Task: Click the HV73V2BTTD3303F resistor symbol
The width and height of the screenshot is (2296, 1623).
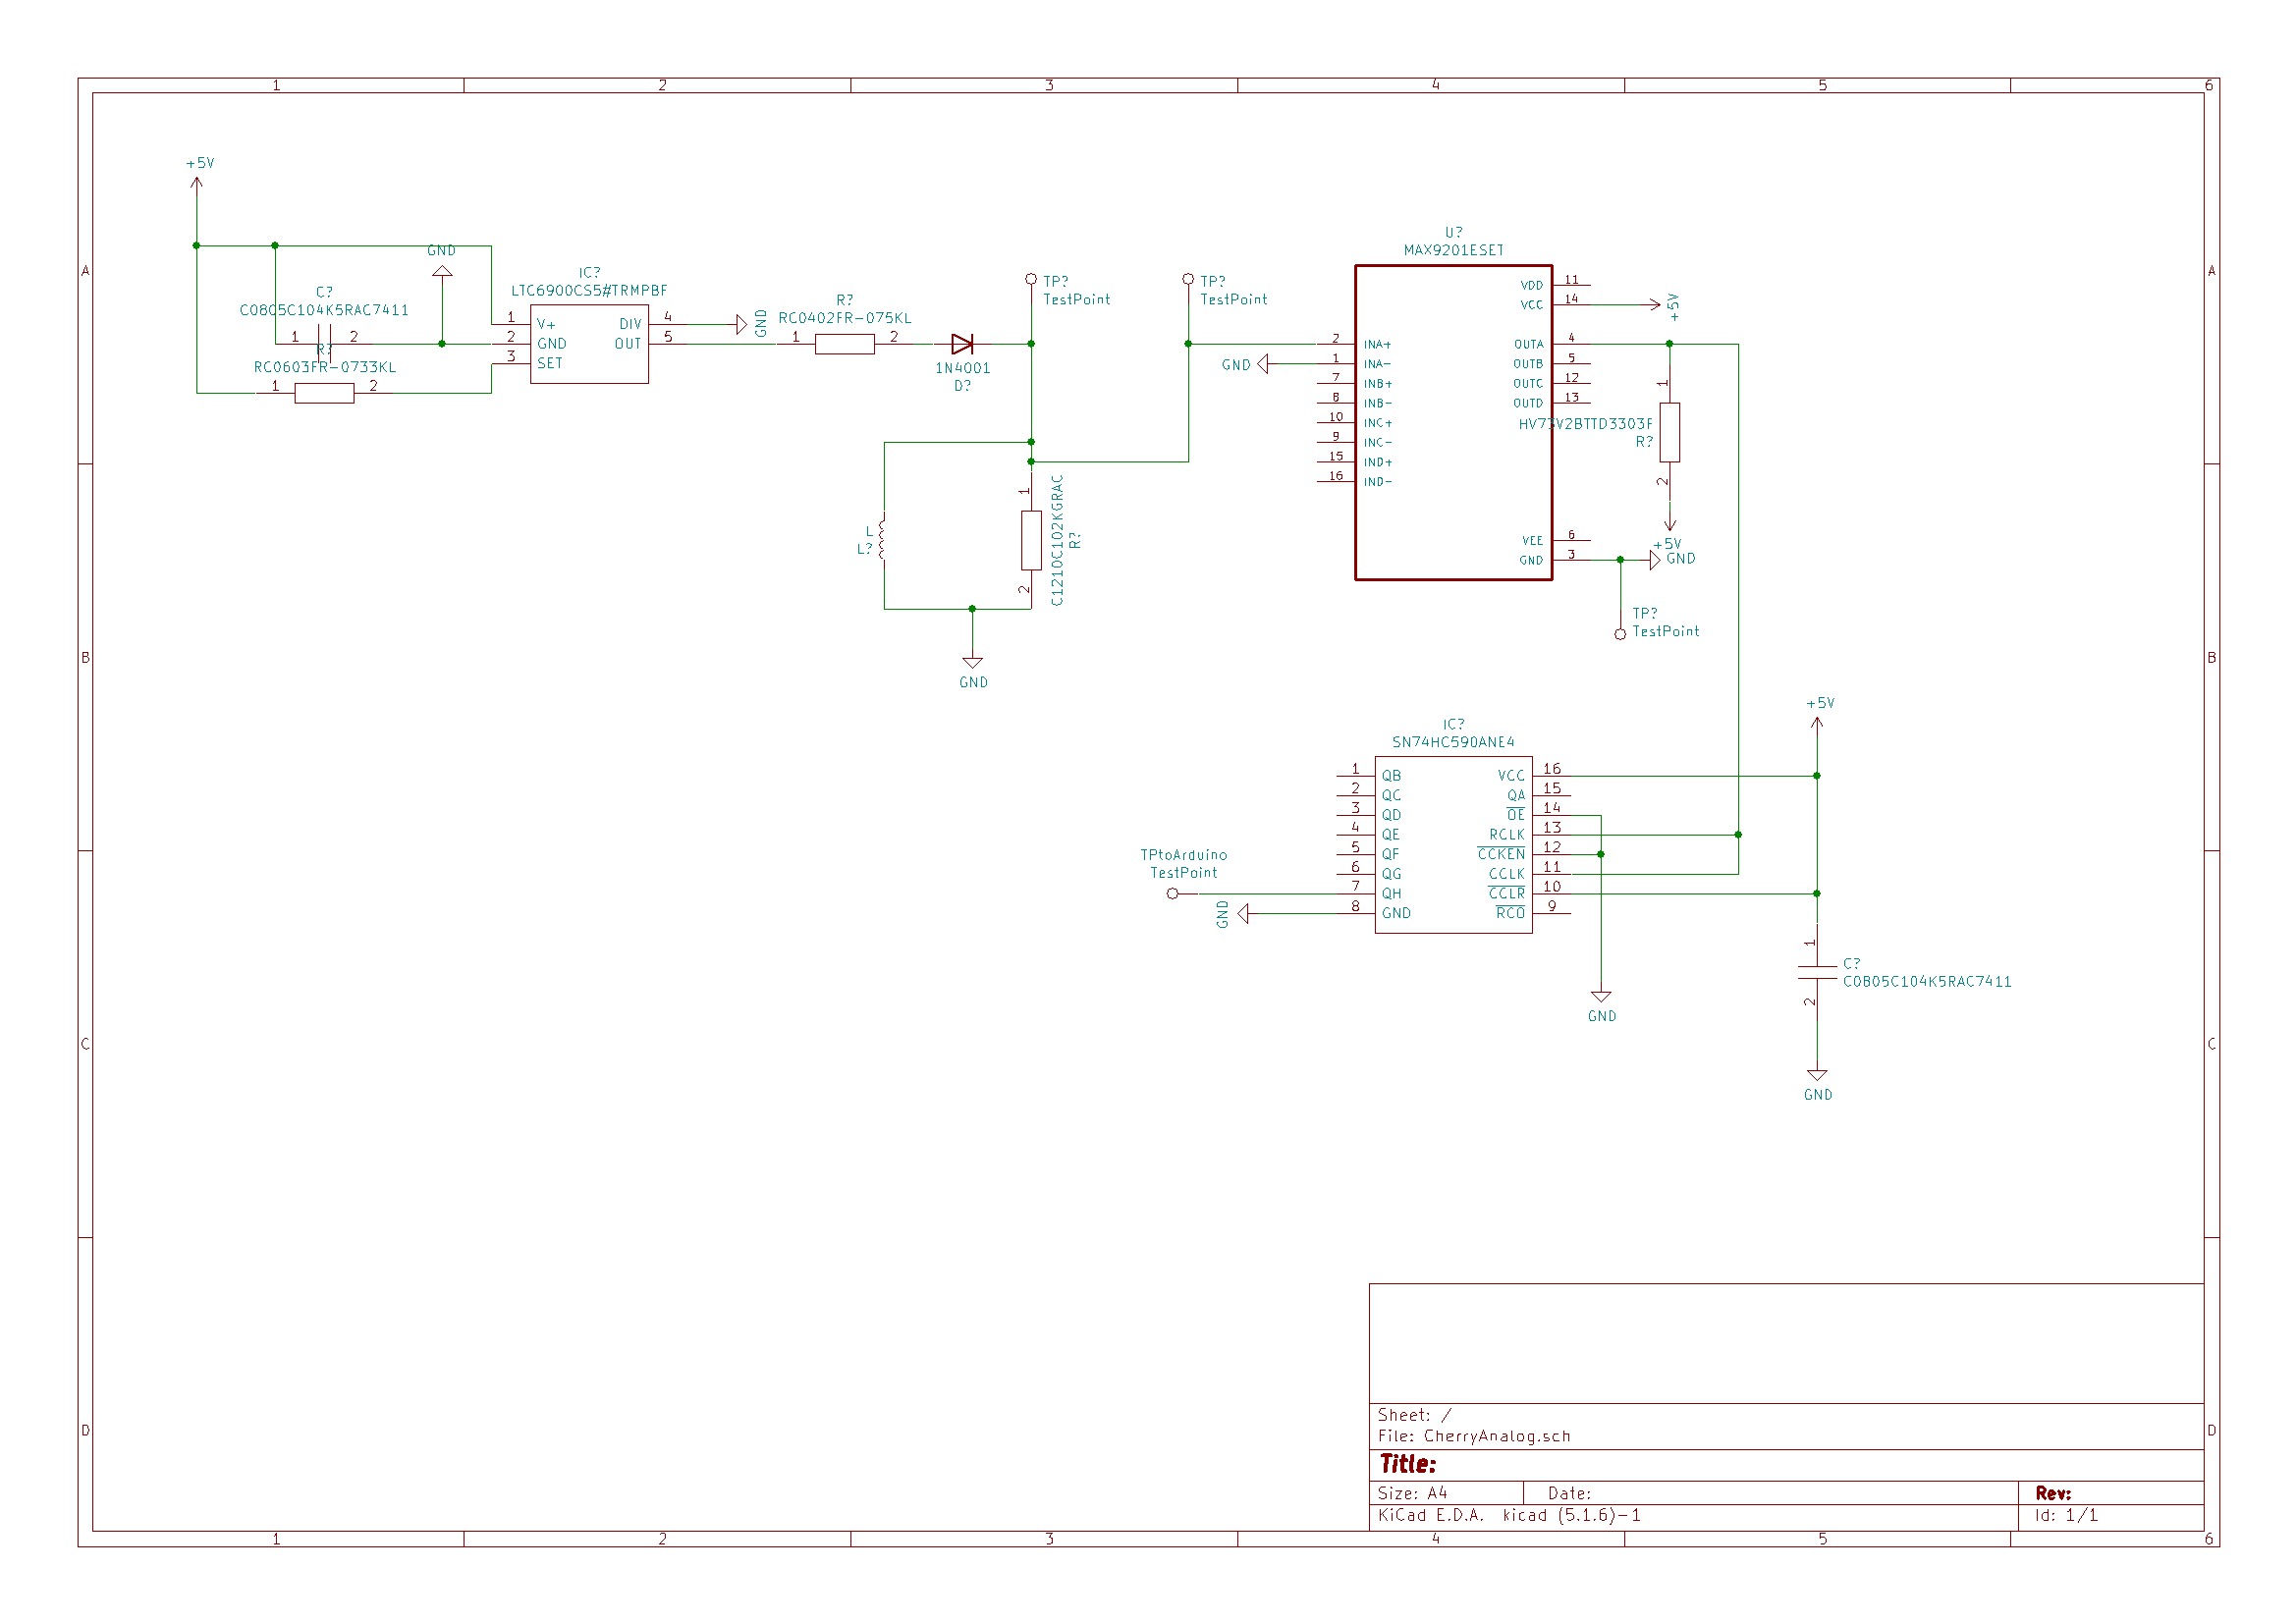Action: pos(1669,432)
